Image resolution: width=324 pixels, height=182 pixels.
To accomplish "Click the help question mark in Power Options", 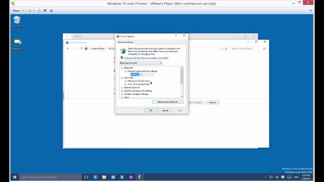I will [x=176, y=35].
